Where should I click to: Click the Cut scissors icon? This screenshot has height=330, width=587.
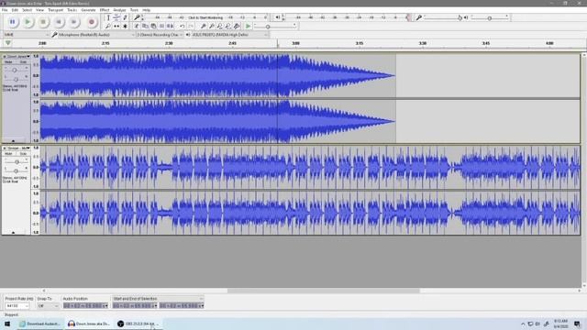click(137, 27)
